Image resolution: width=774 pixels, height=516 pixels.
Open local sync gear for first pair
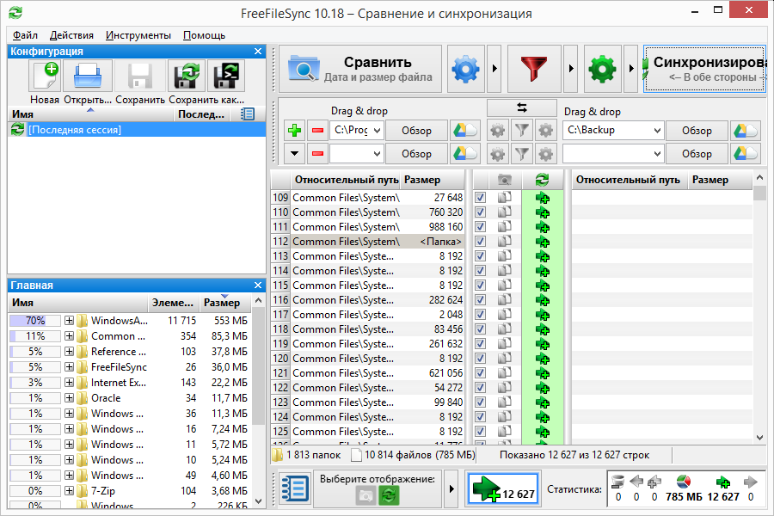(545, 131)
